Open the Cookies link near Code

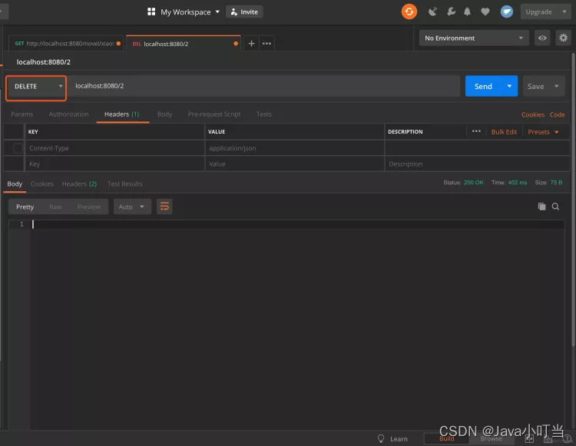[533, 114]
